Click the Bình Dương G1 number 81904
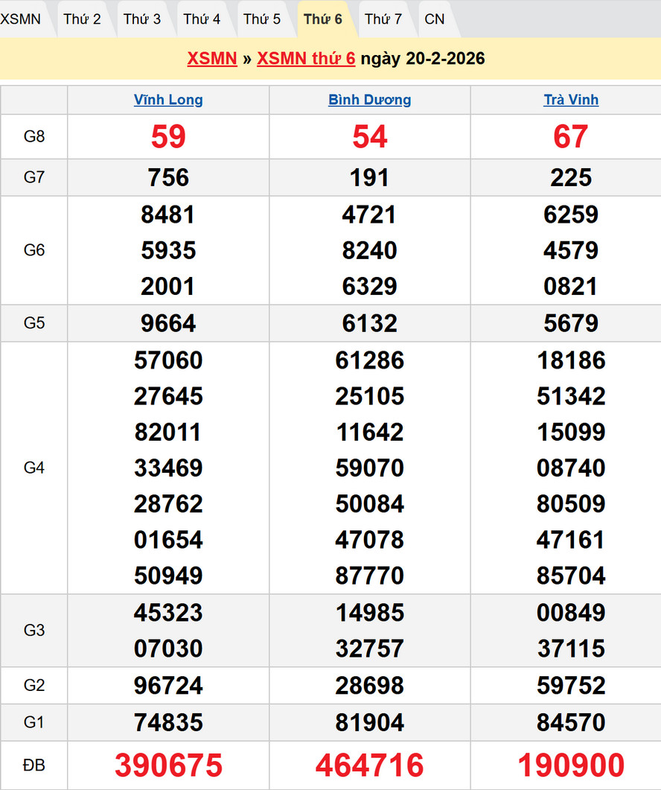Screen dimensions: 661x790 (x=370, y=722)
